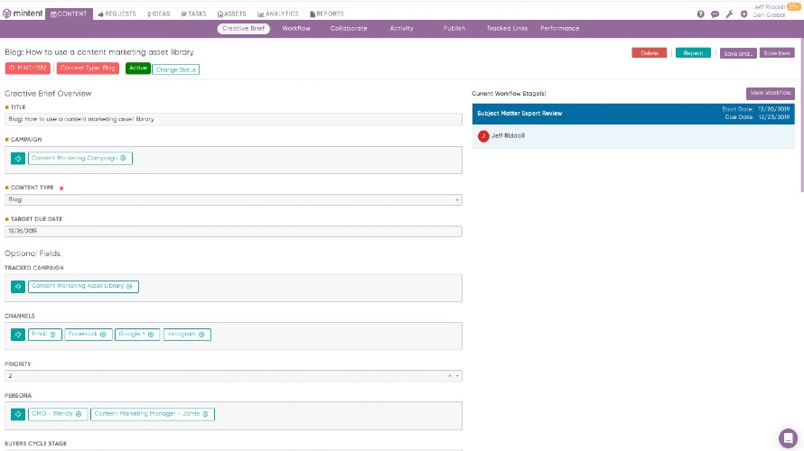This screenshot has height=451, width=804.
Task: Click the Repeat button
Action: (x=693, y=52)
